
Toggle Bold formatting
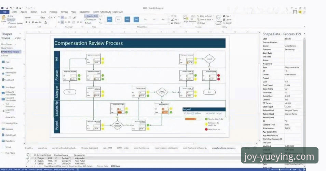coord(26,22)
